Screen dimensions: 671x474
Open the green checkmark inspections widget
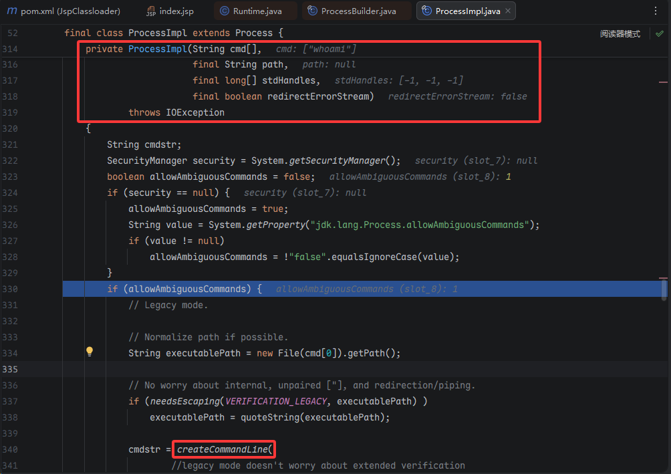tap(660, 33)
